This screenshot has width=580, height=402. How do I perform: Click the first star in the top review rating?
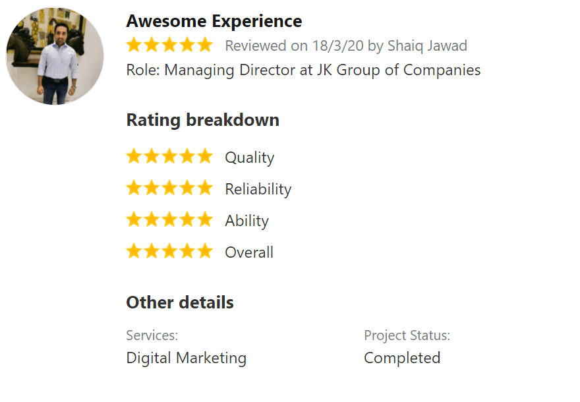click(x=134, y=45)
